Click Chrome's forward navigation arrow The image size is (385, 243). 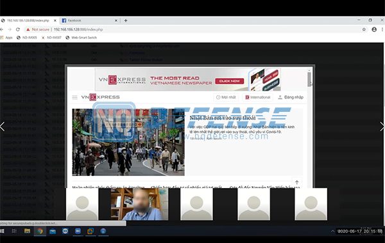10,29
